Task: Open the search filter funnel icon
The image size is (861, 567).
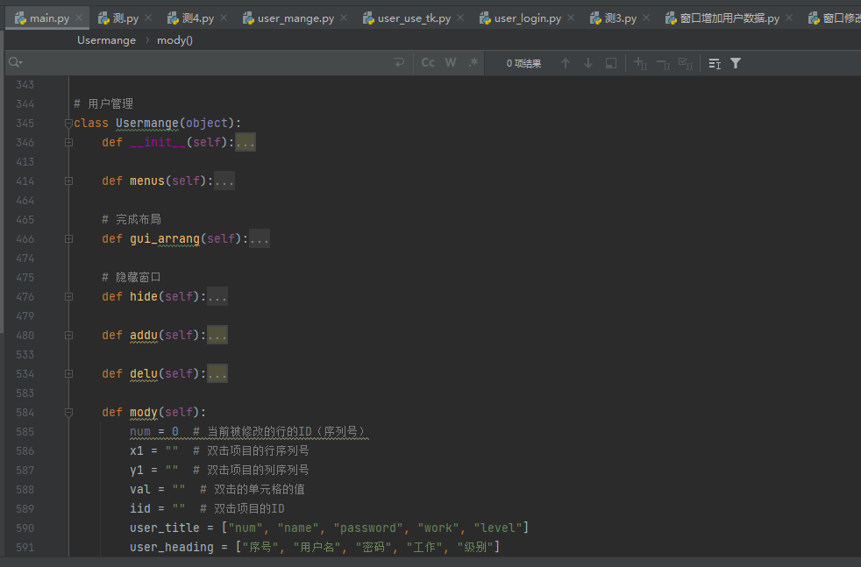Action: pos(736,63)
